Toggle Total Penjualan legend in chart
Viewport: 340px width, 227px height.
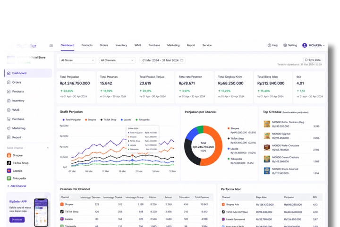(72, 119)
